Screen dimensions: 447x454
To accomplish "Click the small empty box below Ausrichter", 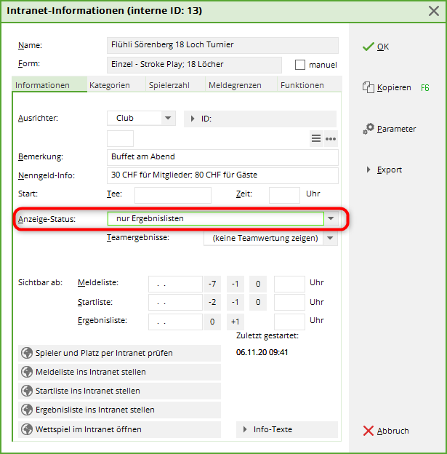I will coord(120,139).
